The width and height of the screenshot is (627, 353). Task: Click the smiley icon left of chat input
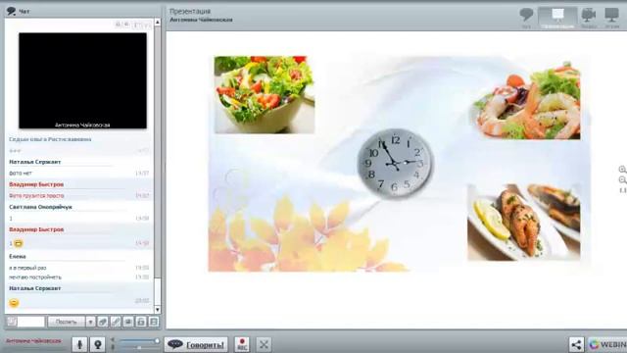pyautogui.click(x=12, y=322)
